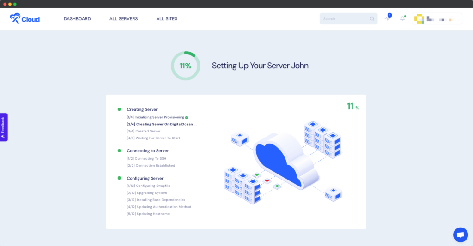
Task: Click the xCloud logo
Action: [25, 19]
